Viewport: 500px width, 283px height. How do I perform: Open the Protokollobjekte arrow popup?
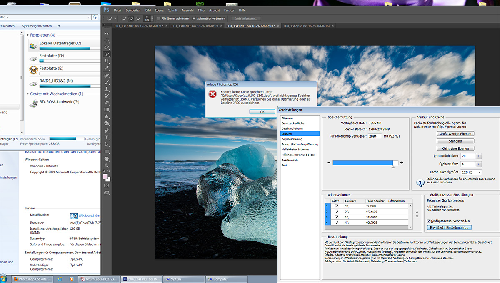(479, 156)
